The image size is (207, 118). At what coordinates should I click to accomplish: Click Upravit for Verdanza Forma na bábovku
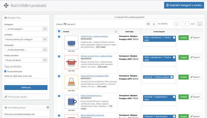tap(195, 77)
